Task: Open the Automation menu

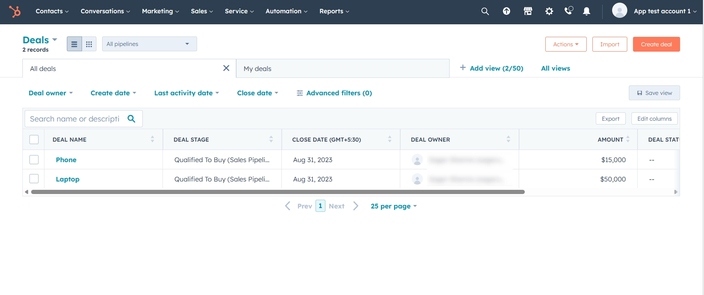Action: pyautogui.click(x=286, y=11)
